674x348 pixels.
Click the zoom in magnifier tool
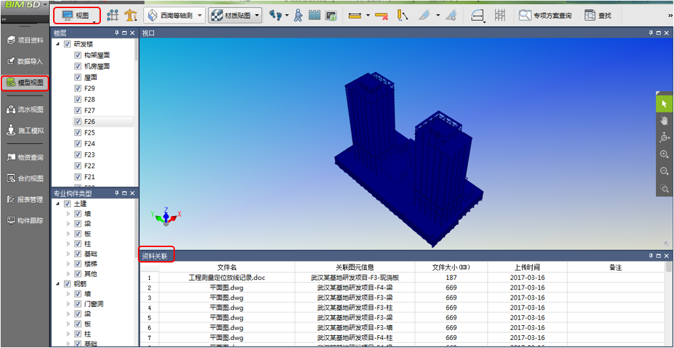[665, 154]
